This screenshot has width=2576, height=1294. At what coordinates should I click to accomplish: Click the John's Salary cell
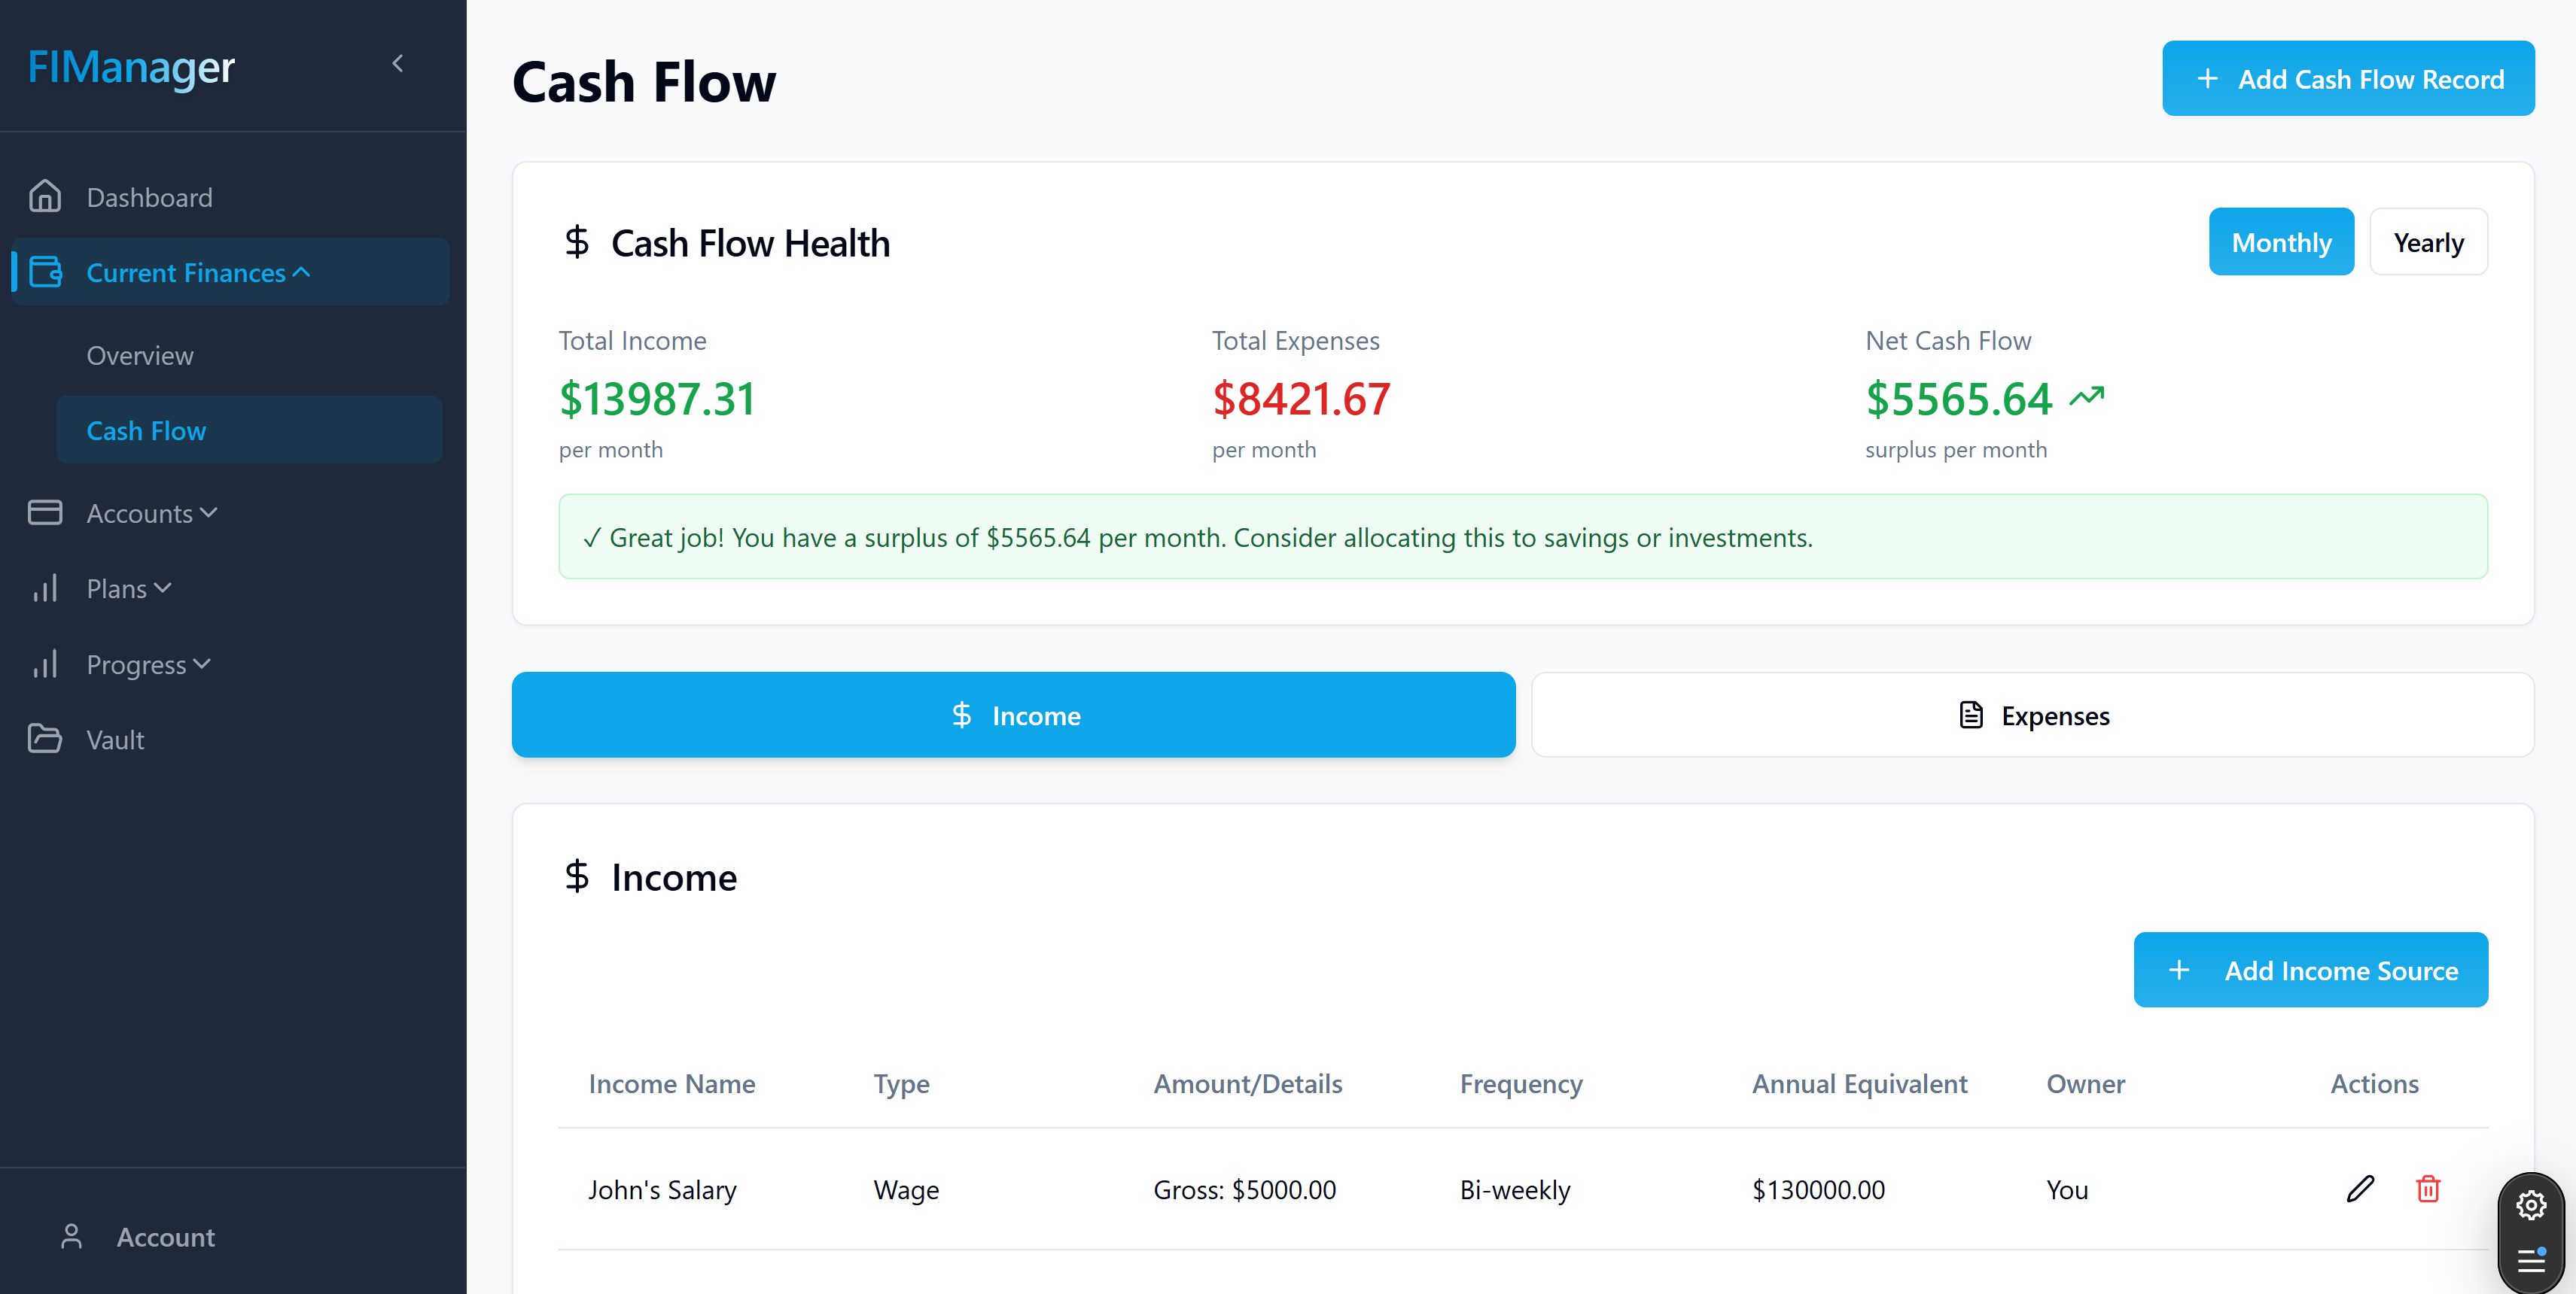[662, 1189]
